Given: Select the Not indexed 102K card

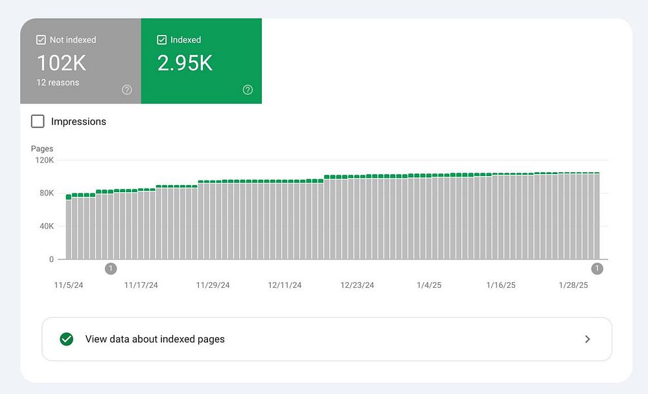Looking at the screenshot, I should [x=80, y=61].
